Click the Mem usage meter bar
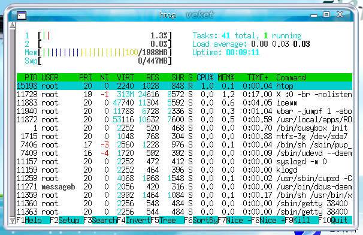The width and height of the screenshot is (363, 235). [x=105, y=52]
